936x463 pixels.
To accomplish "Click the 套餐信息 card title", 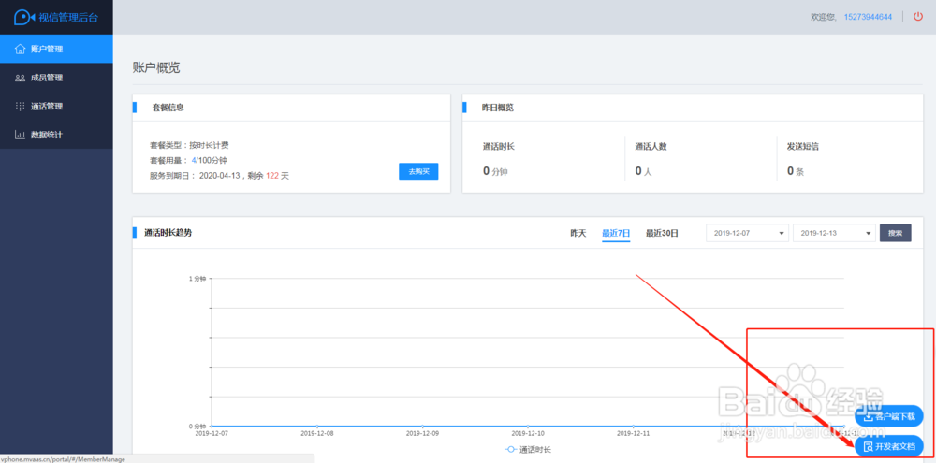I will pos(168,108).
